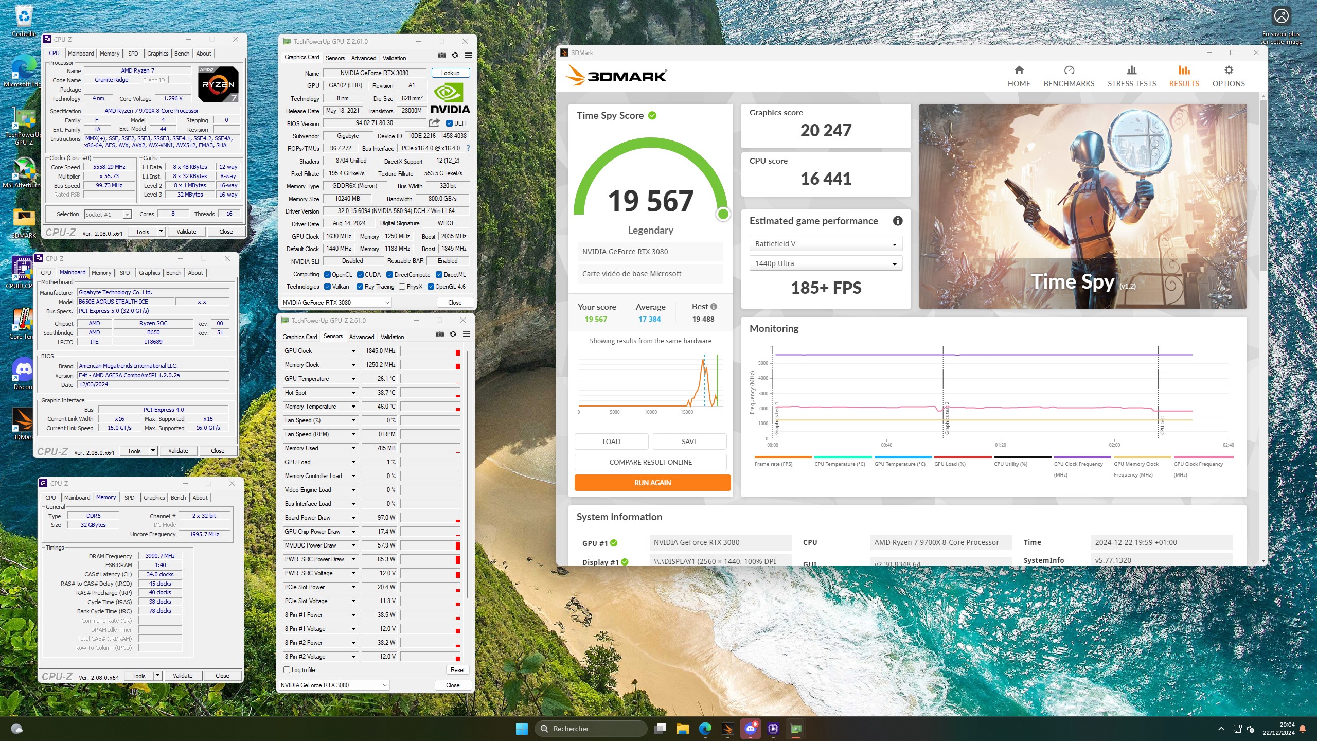Open GPU selector dropdown in GPU-Z Graphics Card window

pyautogui.click(x=336, y=303)
